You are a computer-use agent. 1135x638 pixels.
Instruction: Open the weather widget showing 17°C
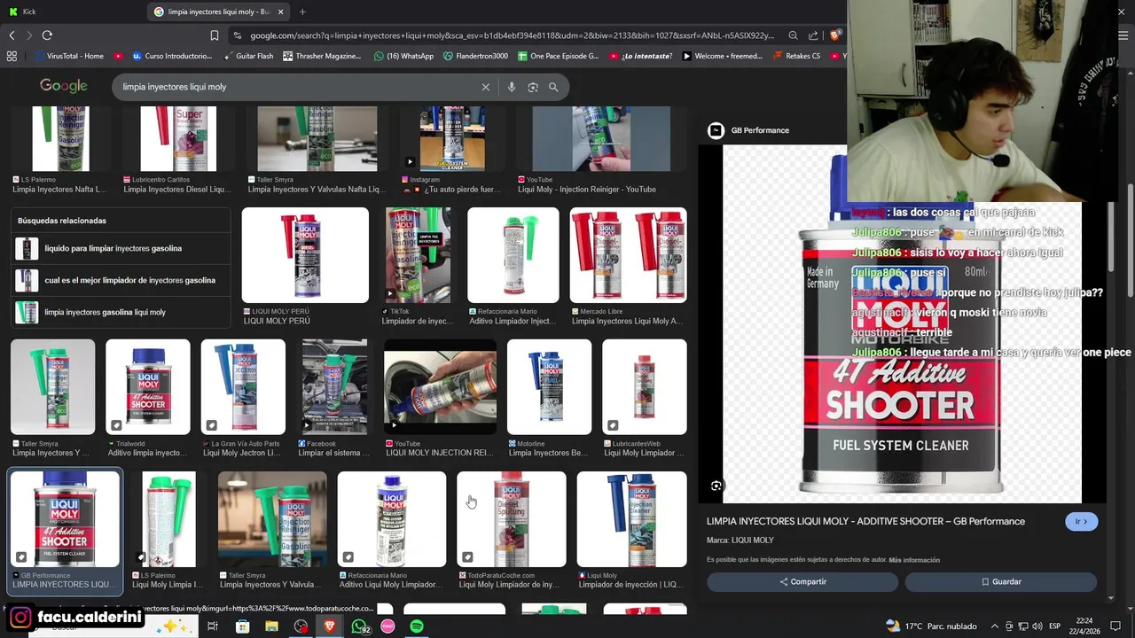click(x=931, y=626)
